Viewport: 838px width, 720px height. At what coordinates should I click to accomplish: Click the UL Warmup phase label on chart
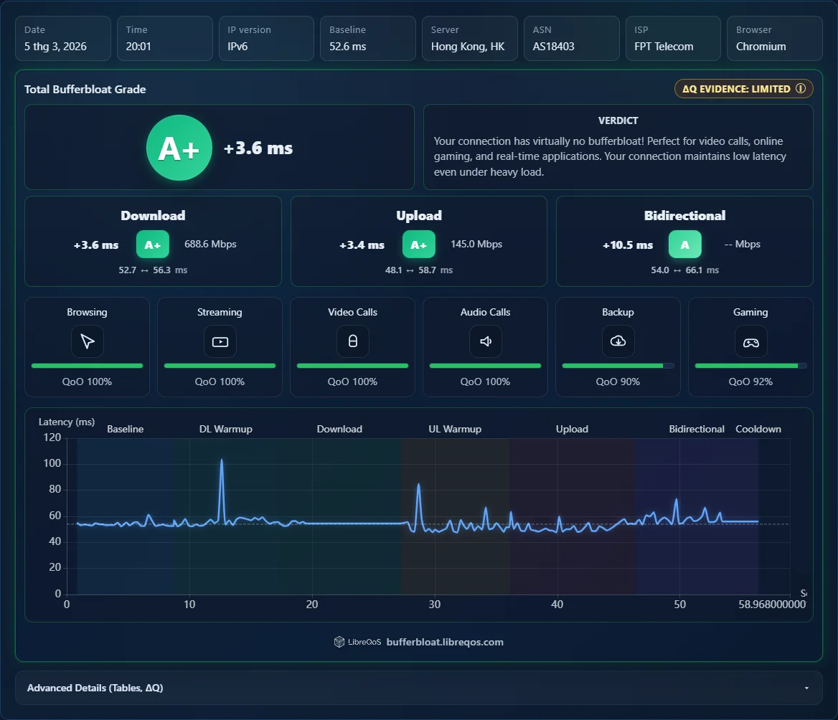click(455, 429)
